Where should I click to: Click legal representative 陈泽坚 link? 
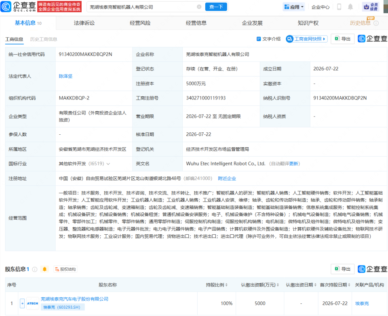(x=65, y=76)
